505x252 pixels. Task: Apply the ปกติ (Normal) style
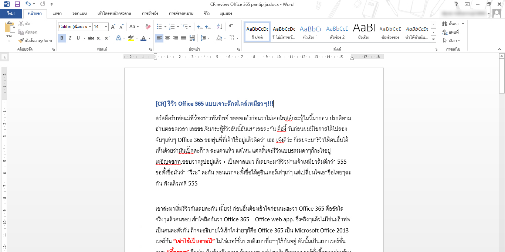(257, 32)
